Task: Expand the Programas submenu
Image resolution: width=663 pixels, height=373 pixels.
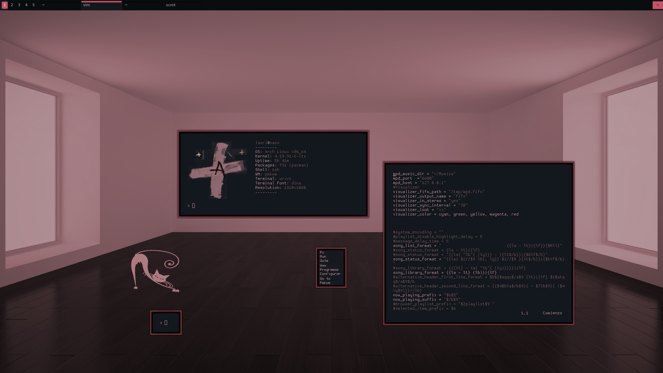Action: pyautogui.click(x=329, y=270)
